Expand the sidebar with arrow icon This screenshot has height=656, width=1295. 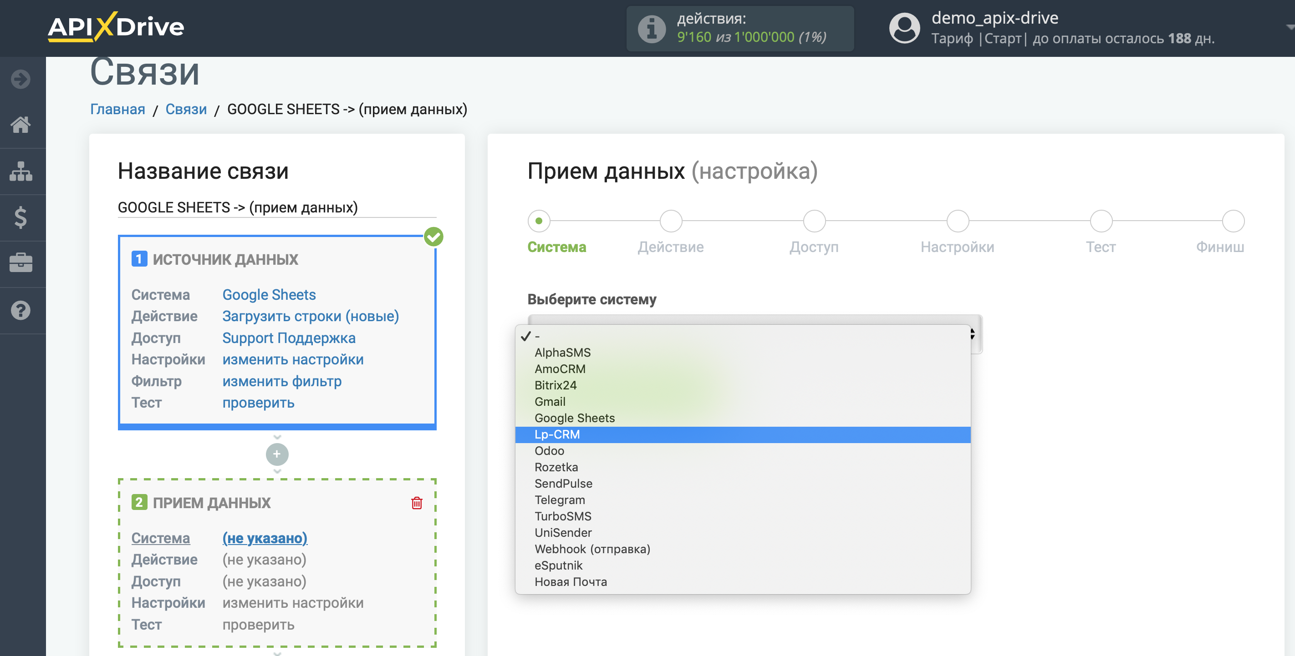[20, 79]
